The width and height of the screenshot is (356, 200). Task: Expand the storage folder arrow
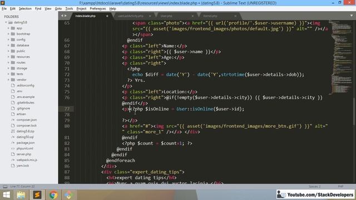tap(8, 68)
